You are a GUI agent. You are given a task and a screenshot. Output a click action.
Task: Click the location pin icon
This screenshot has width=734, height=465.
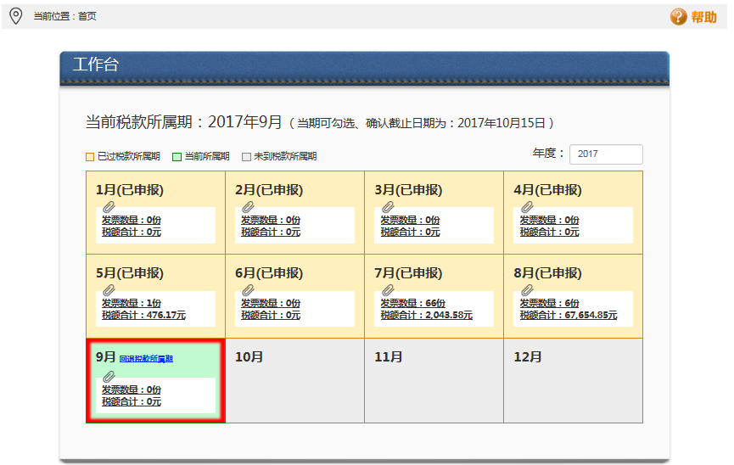click(x=16, y=16)
